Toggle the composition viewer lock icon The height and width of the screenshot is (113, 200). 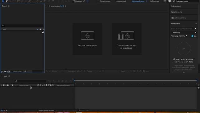click(49, 6)
